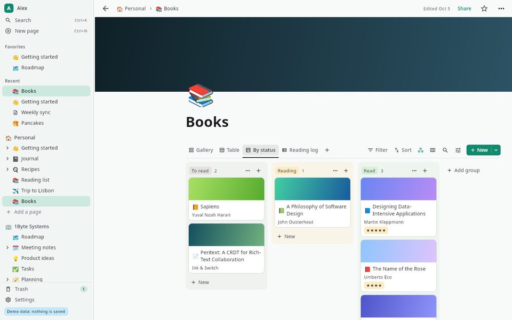The height and width of the screenshot is (320, 512).
Task: Open the dropdown arrow beside New
Action: [496, 150]
